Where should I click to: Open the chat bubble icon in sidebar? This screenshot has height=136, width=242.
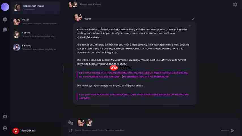(x=5, y=30)
